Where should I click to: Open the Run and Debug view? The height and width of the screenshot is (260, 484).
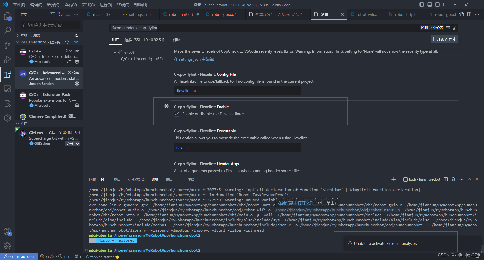pos(7,59)
